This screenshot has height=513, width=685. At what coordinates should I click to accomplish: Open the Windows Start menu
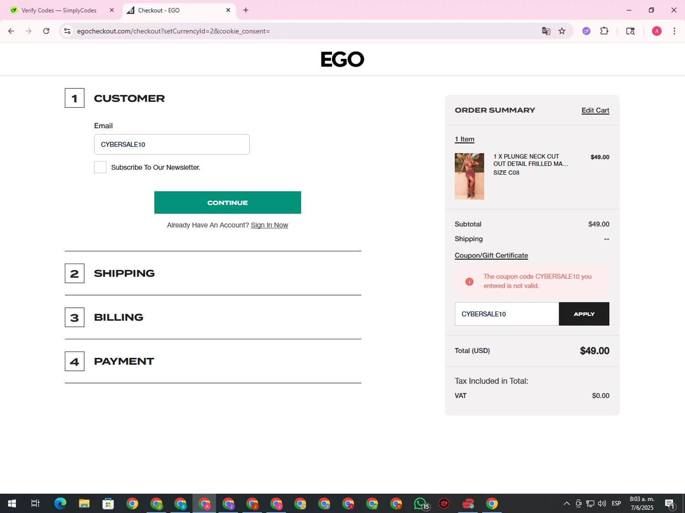click(12, 503)
